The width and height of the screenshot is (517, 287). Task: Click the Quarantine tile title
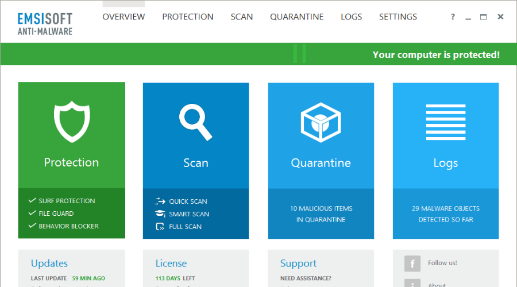coord(321,163)
